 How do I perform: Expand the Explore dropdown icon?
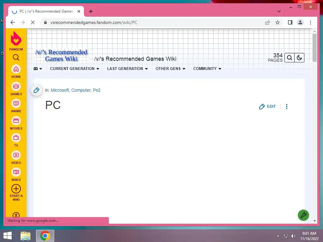click(38, 69)
